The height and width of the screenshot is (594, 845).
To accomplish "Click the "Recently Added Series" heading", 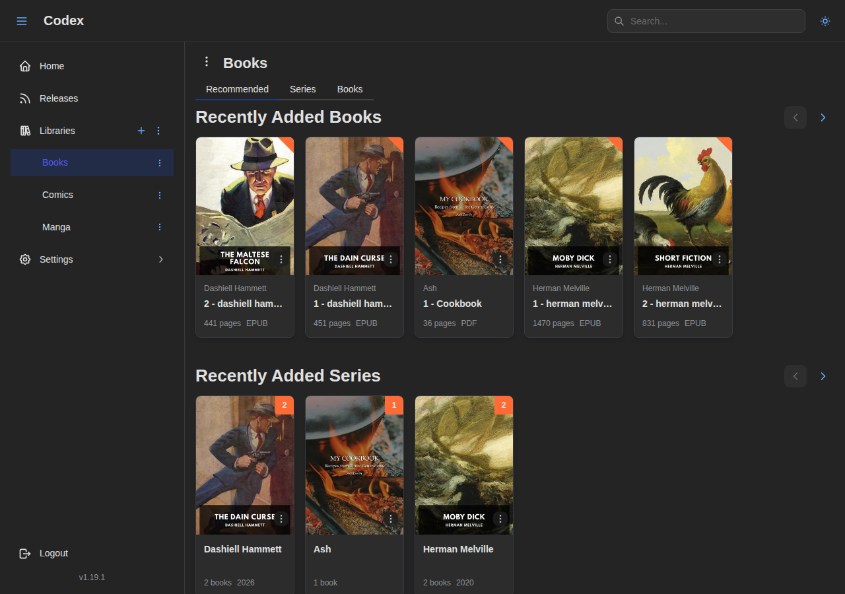I will (288, 376).
